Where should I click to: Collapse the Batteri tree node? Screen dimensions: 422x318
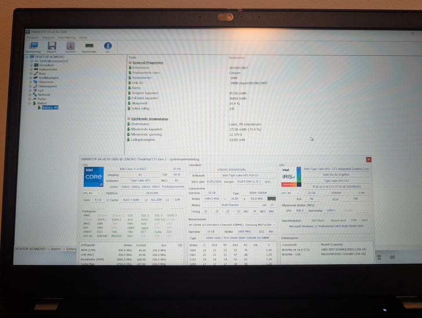pos(29,103)
